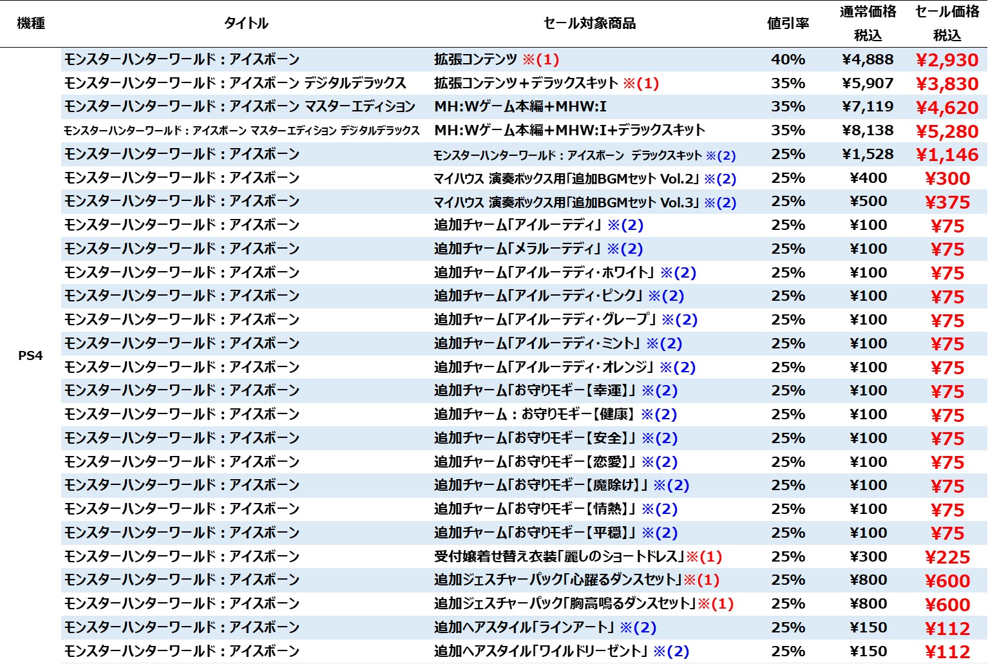This screenshot has height=664, width=988.
Task: Select the 追加ヘアスタイル「ラインアート」 cell
Action: point(545,627)
